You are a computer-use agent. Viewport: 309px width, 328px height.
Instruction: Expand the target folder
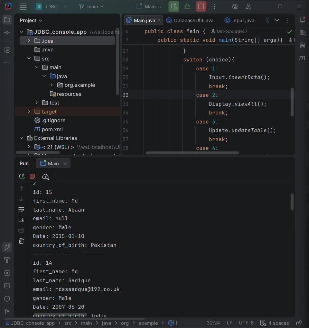click(x=29, y=112)
